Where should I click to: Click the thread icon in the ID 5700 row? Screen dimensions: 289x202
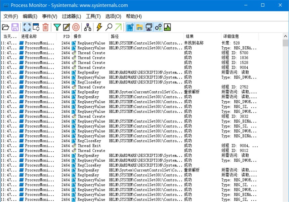[74, 53]
